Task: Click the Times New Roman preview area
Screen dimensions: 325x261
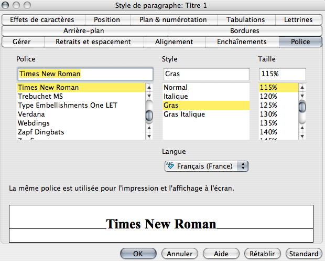Action: coord(161,224)
